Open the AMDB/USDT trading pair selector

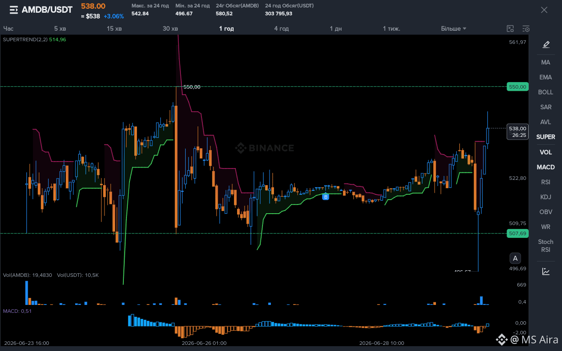click(47, 10)
